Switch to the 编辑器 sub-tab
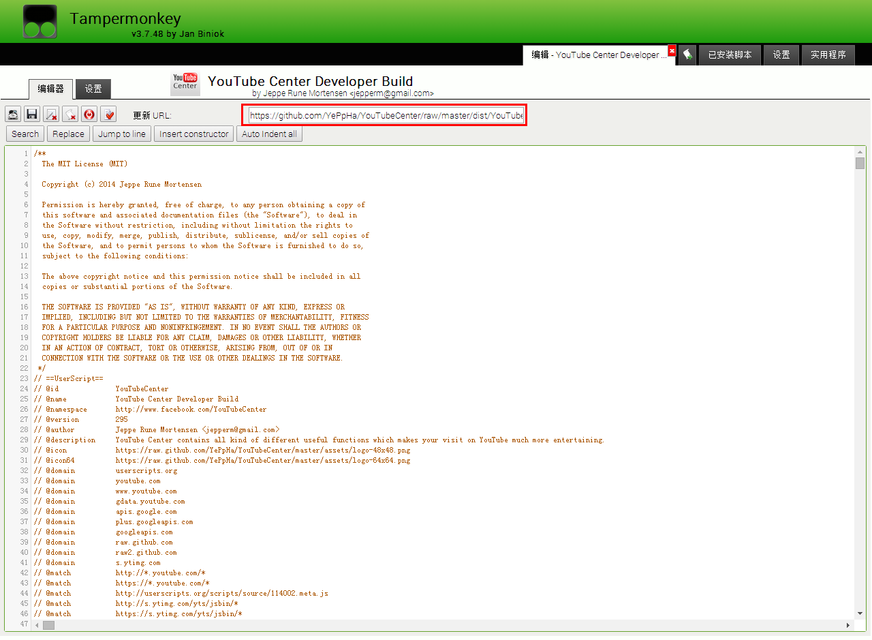The height and width of the screenshot is (640, 872). click(x=51, y=89)
